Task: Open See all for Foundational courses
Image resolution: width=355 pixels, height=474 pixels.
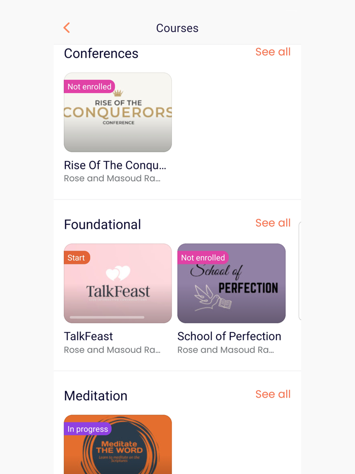Action: 273,223
